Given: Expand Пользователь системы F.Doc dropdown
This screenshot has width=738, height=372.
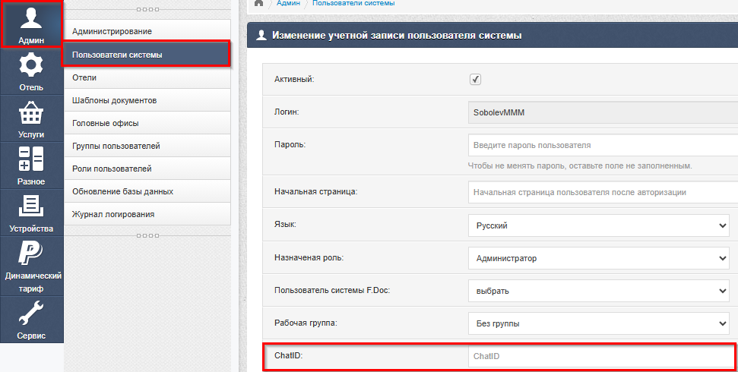Looking at the screenshot, I should pyautogui.click(x=599, y=291).
